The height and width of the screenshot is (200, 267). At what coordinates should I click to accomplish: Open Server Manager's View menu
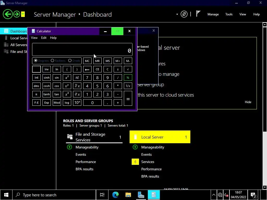pos(243,14)
